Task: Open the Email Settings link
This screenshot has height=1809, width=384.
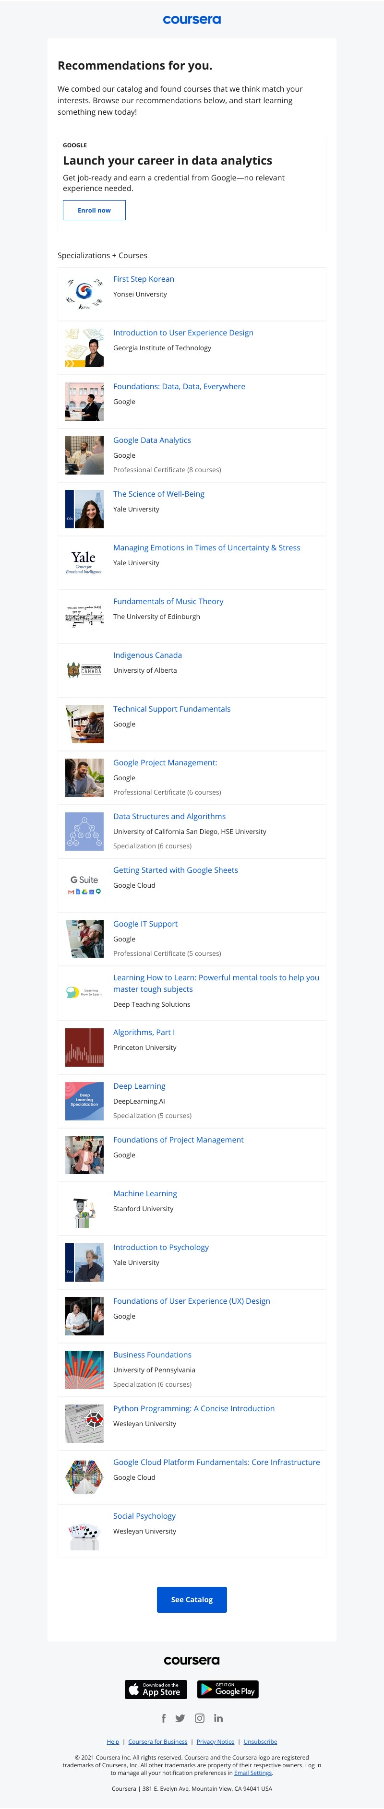Action: (x=253, y=1773)
